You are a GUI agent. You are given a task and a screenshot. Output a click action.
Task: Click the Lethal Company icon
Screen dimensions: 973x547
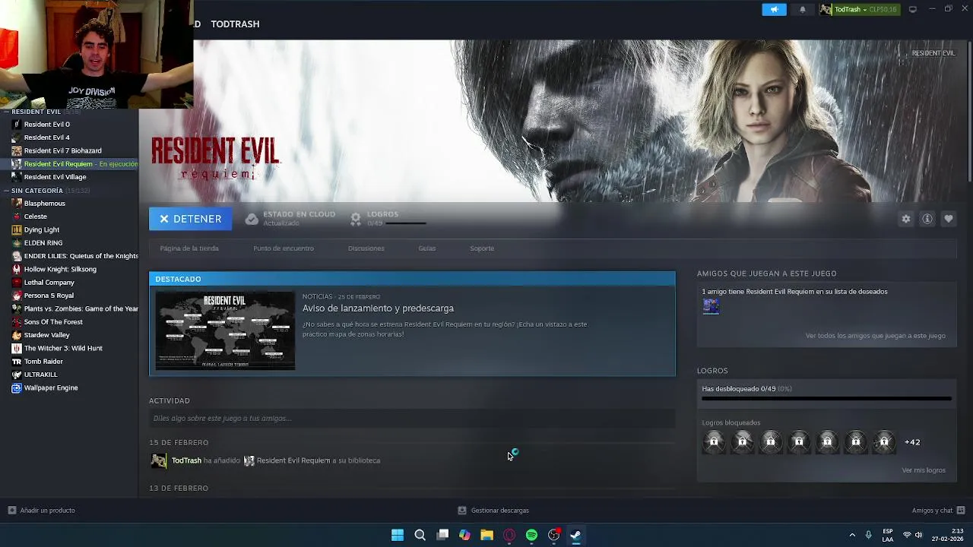pyautogui.click(x=17, y=283)
